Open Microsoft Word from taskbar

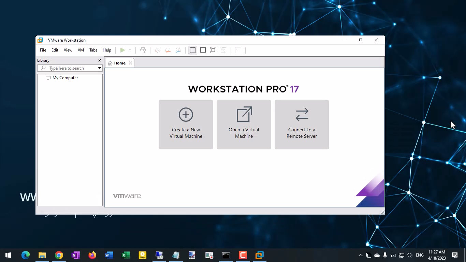coord(109,255)
